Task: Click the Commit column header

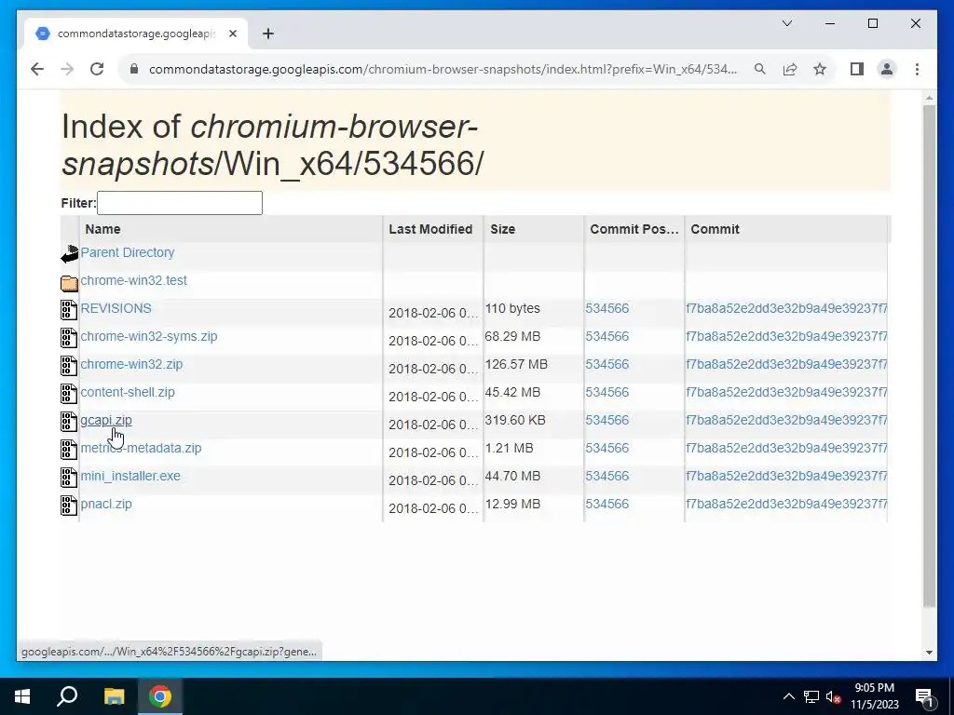Action: 786,229
